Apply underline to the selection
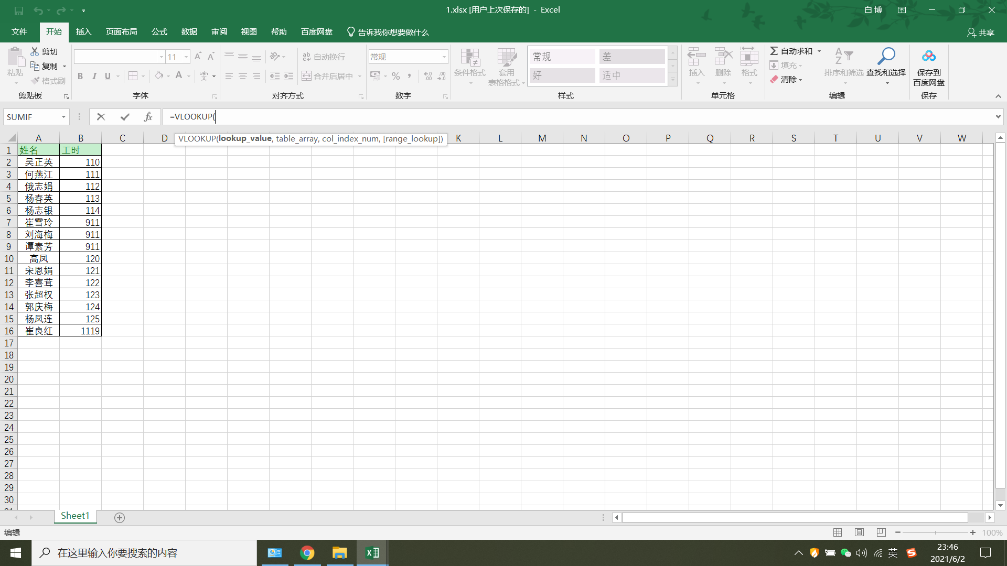1007x566 pixels. point(106,76)
